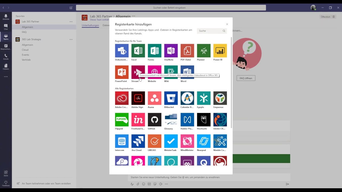Choose the Power BI tile
The image size is (342, 192).
[220, 51]
